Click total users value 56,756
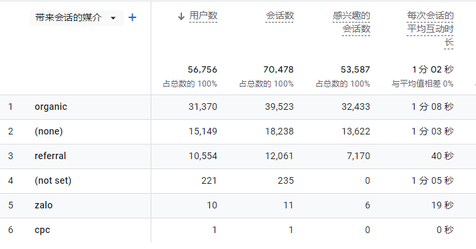 coord(202,69)
